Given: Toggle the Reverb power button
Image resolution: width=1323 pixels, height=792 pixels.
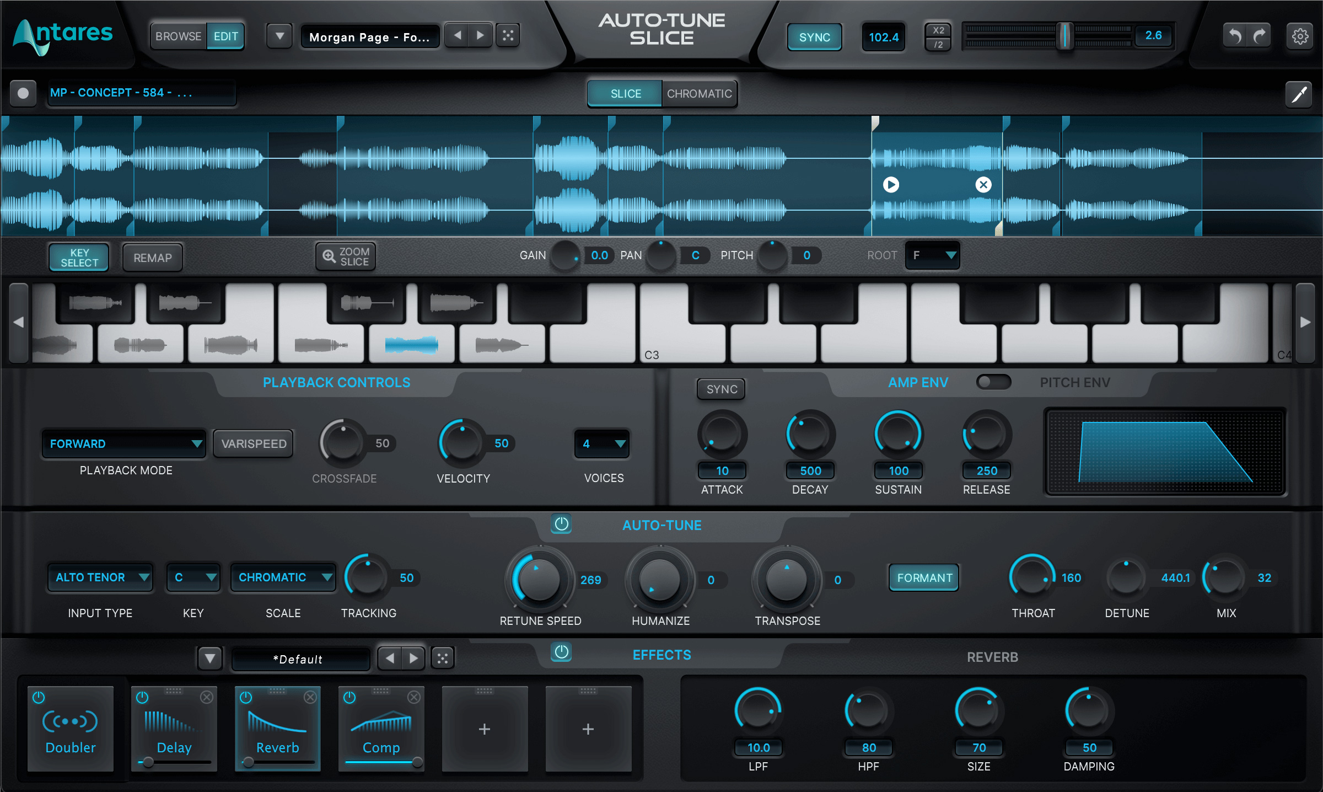Looking at the screenshot, I should point(246,697).
